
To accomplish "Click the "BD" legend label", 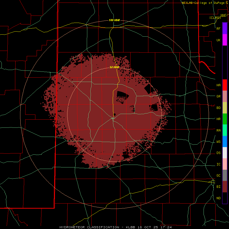I will pos(219,108).
